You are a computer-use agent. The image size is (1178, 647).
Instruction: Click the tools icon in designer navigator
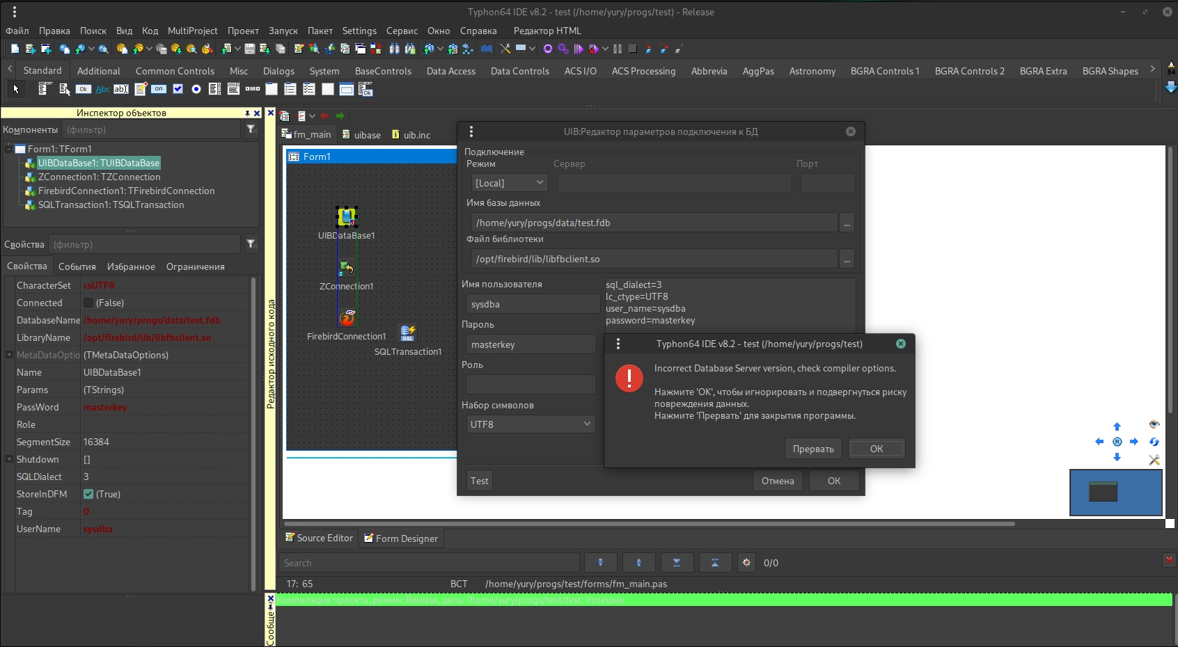click(x=1154, y=460)
